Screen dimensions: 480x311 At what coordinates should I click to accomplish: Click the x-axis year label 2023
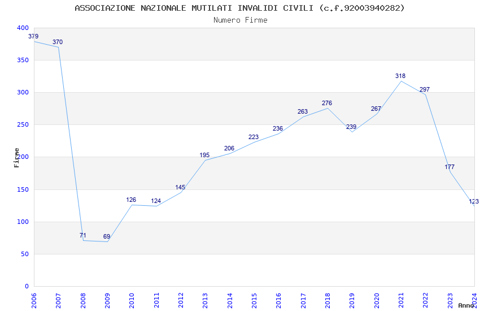pyautogui.click(x=450, y=301)
